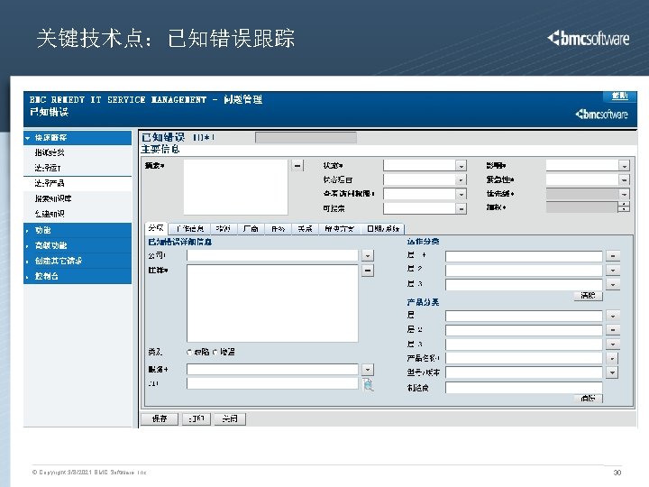Expand the 高级功能 sidebar section
Screen dimensions: 649x487
(78, 245)
